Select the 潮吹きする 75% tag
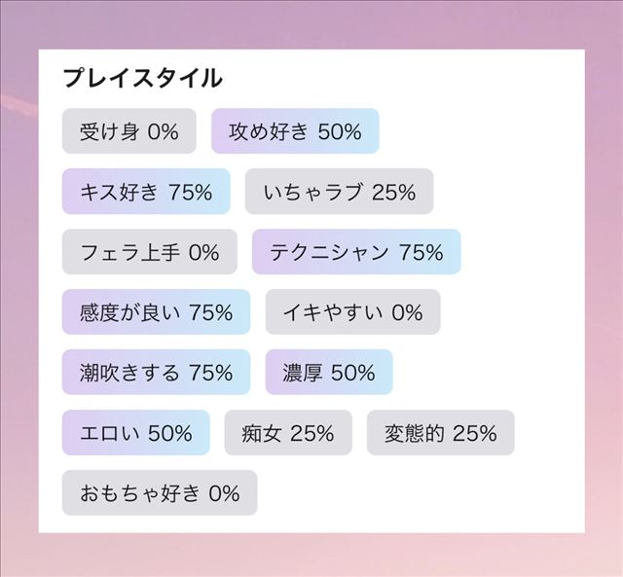 [x=156, y=372]
